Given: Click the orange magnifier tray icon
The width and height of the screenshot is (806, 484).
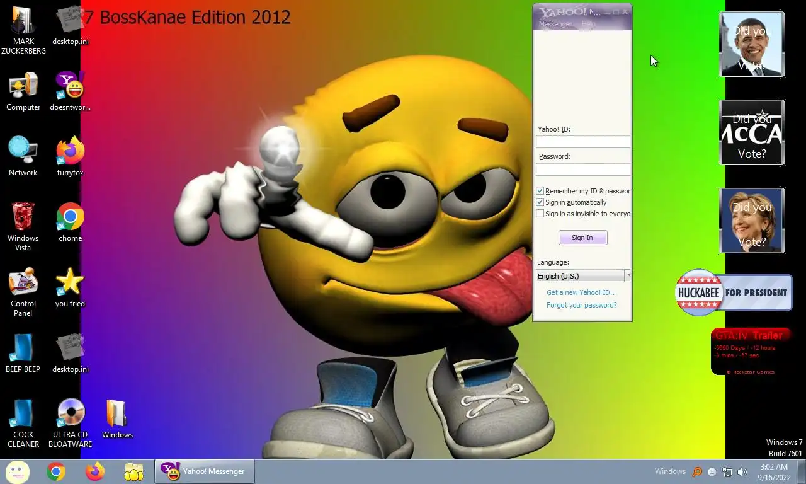Looking at the screenshot, I should point(697,471).
